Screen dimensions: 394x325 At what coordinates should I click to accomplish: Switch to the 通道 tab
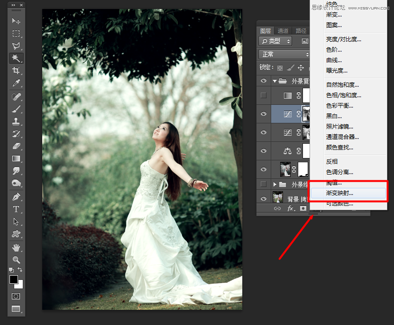(x=283, y=30)
